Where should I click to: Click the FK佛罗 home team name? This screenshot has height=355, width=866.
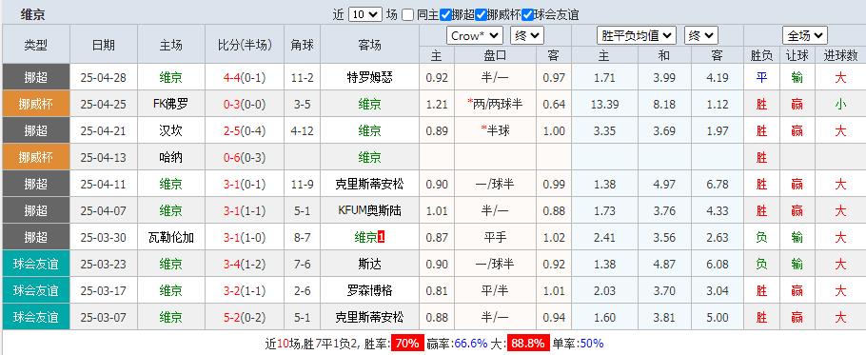point(170,104)
